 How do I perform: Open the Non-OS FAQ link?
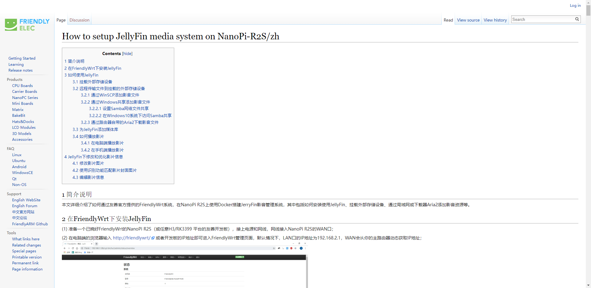(x=19, y=184)
